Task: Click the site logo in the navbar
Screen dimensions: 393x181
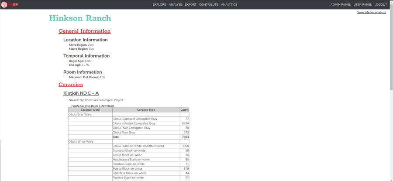Action: tap(10, 5)
